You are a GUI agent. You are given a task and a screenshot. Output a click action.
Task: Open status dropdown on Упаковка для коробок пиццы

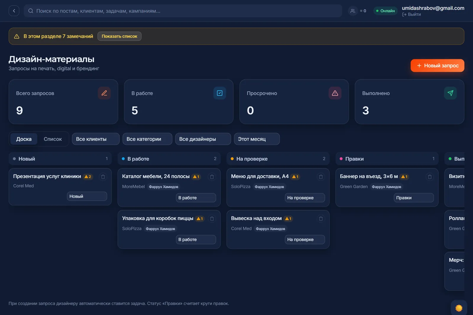coord(196,239)
